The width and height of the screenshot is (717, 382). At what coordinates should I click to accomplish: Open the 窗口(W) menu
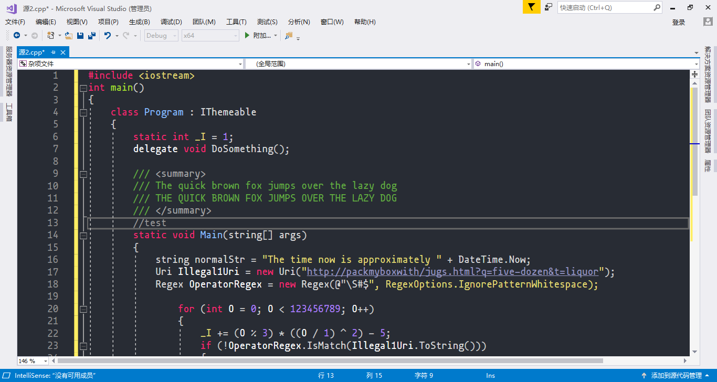point(332,22)
